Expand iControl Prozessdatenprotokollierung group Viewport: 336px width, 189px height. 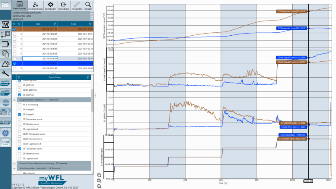(x=14, y=163)
